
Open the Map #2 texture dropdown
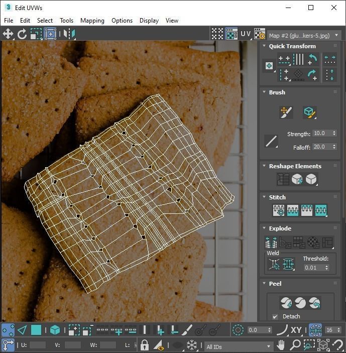pos(304,36)
